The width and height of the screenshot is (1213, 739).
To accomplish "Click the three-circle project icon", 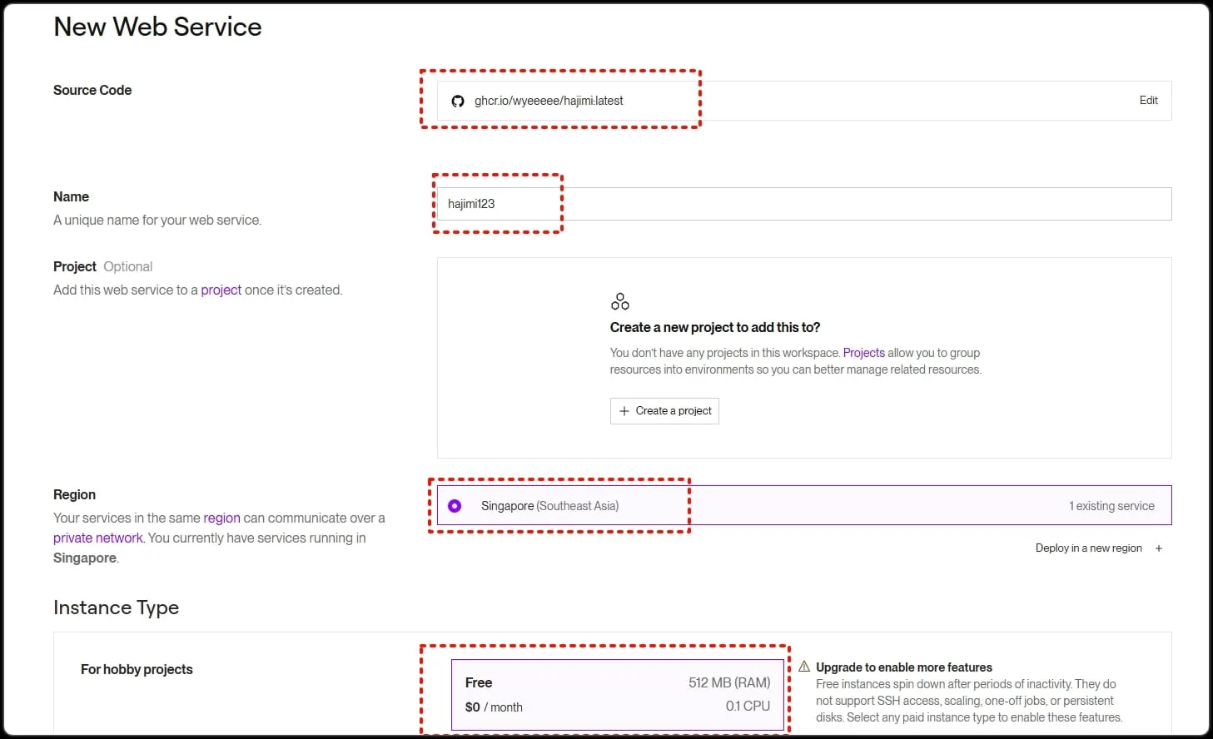I will tap(620, 301).
